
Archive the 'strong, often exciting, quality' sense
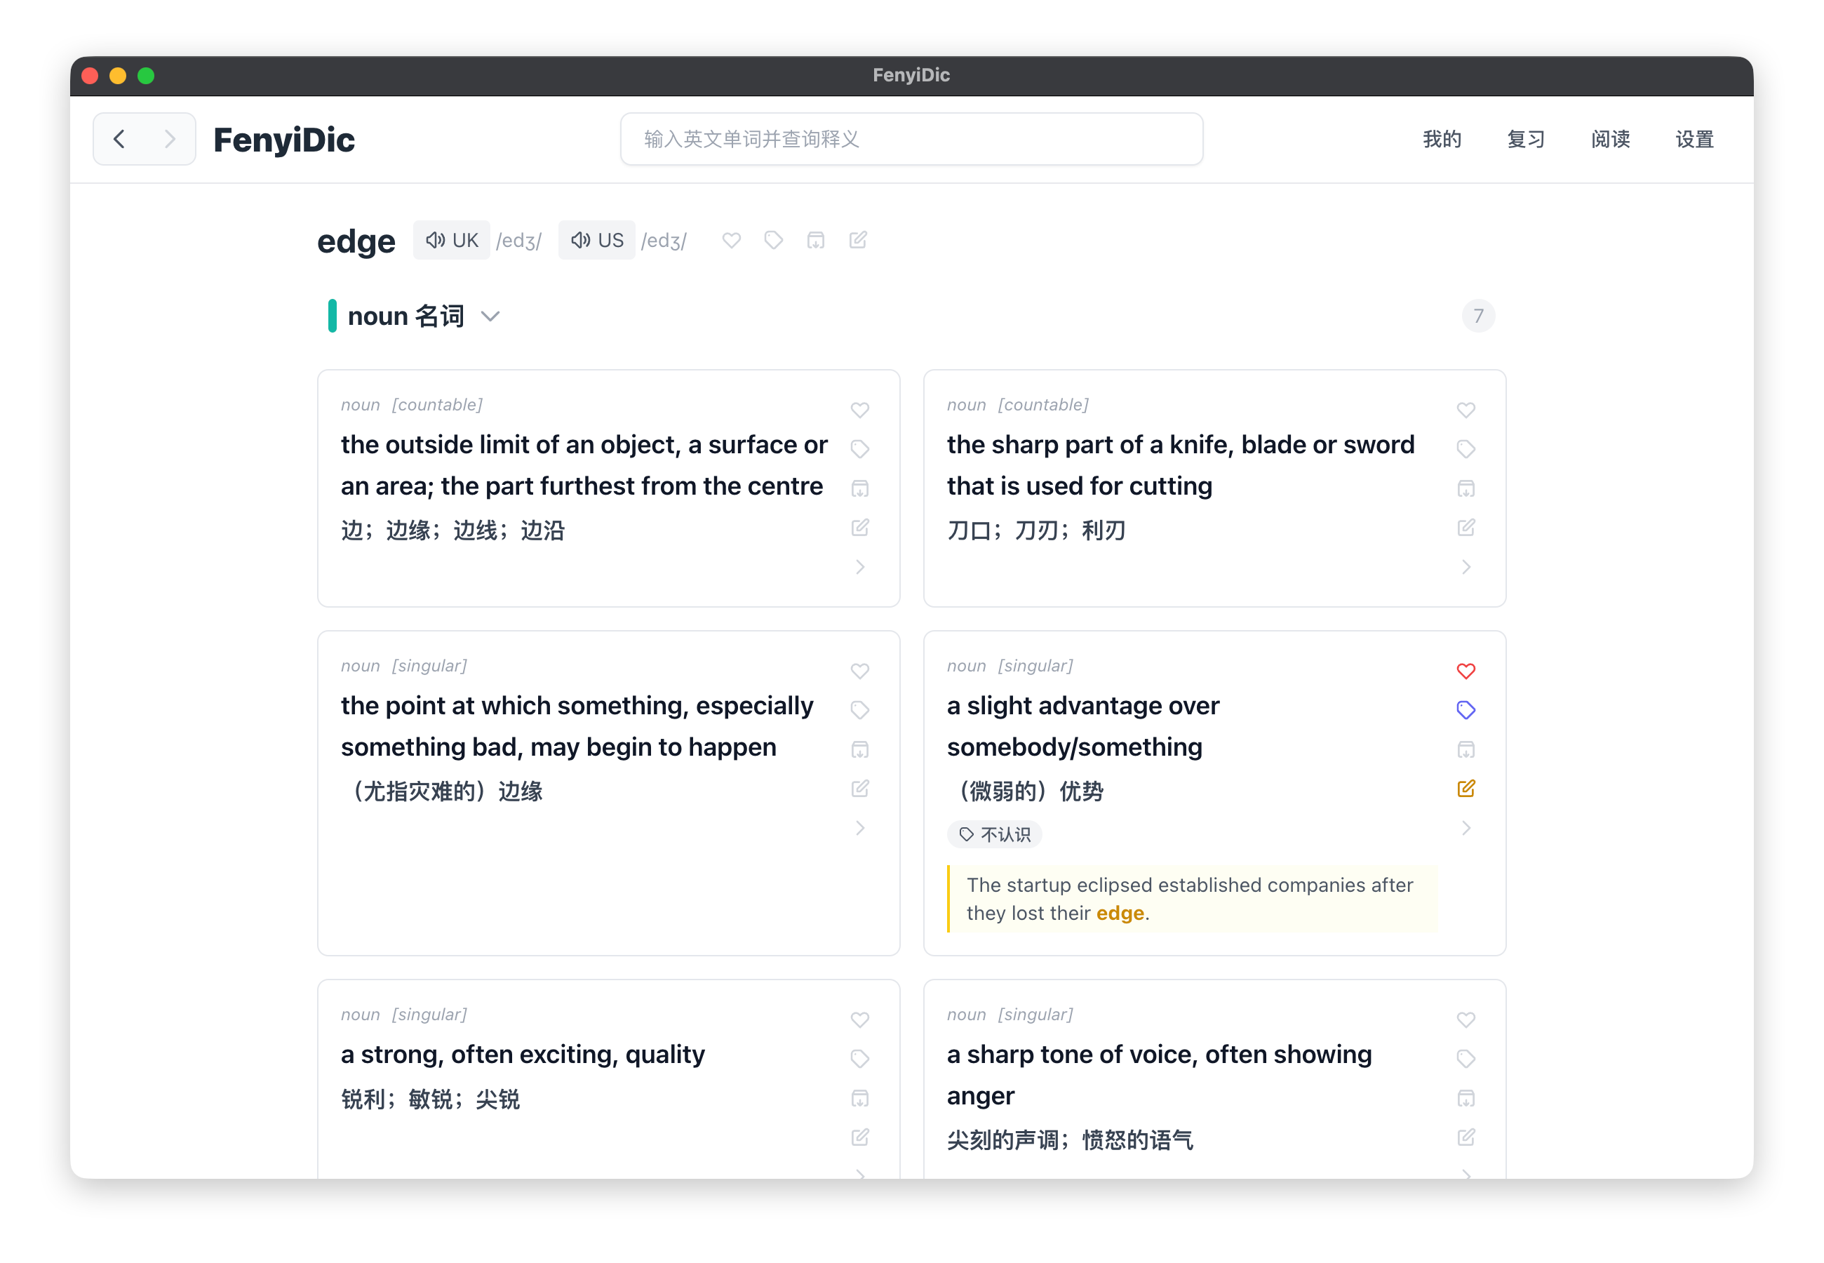coord(860,1098)
